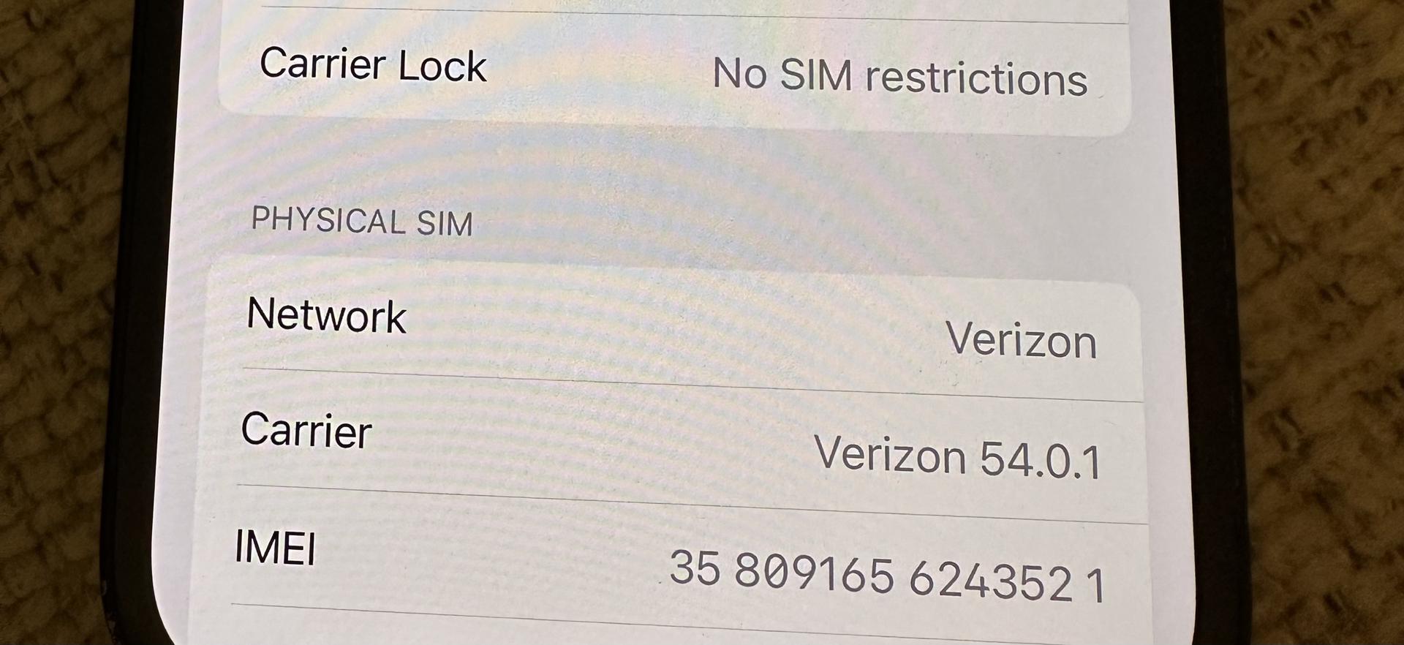Tap the Verizon 54.0.1 carrier version
Screen dimensions: 1404x645
click(x=958, y=457)
